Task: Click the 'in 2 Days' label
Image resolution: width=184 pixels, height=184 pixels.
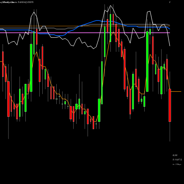Action: point(177,164)
